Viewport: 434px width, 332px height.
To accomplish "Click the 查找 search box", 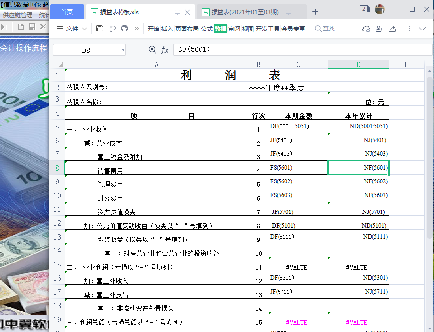I will [325, 29].
